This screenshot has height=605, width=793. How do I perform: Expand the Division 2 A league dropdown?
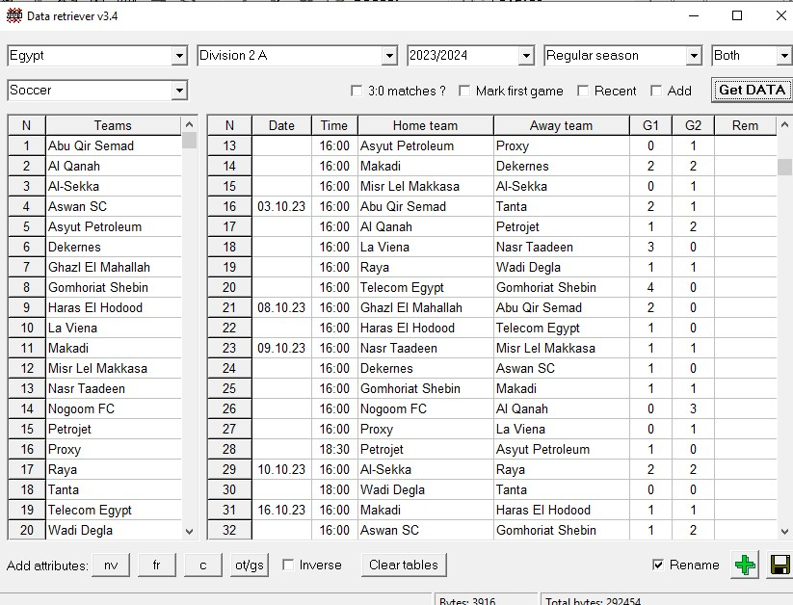[x=389, y=56]
